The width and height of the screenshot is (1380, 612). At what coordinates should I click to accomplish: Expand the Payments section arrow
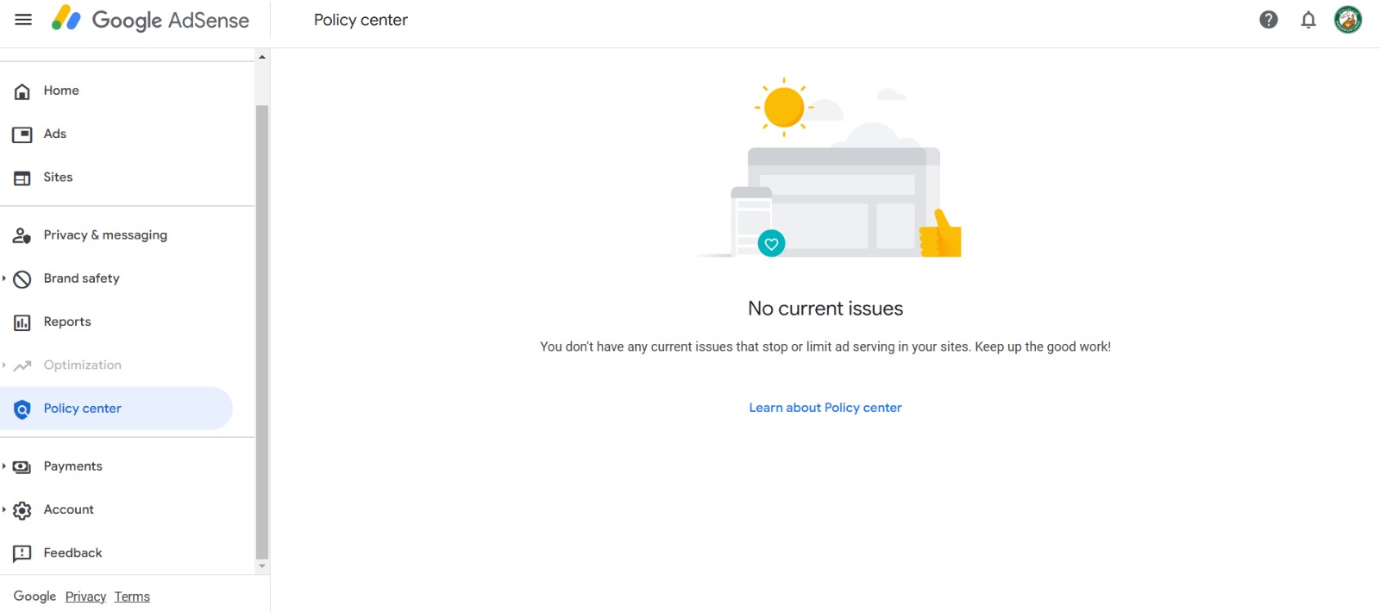(x=4, y=466)
